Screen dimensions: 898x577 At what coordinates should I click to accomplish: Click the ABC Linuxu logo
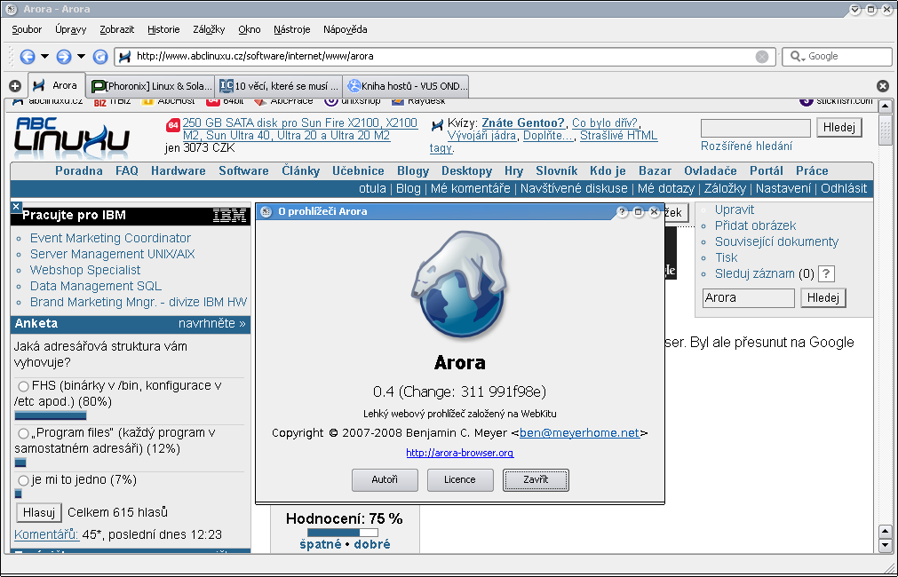coord(72,136)
